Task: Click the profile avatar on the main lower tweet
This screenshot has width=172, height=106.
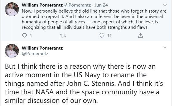Action: (12, 51)
